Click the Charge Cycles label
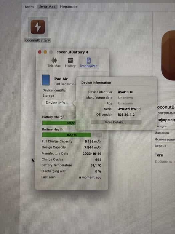175x234 pixels. click(x=52, y=159)
